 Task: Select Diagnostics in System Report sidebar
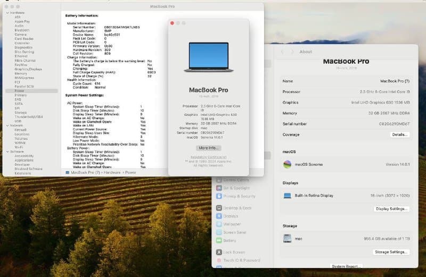pos(23,47)
